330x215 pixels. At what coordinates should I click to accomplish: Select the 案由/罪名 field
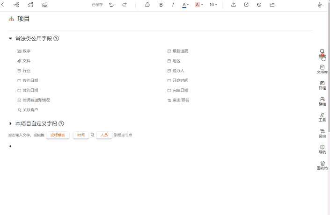pyautogui.click(x=178, y=100)
